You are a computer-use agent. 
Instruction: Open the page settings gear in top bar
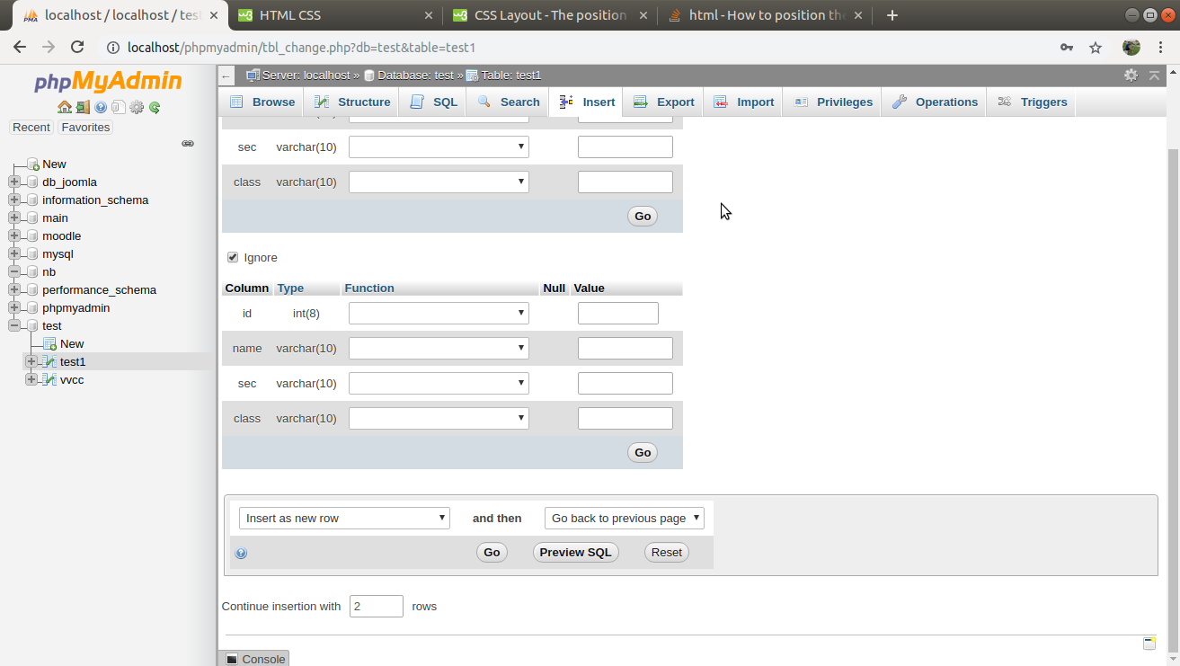tap(1131, 75)
